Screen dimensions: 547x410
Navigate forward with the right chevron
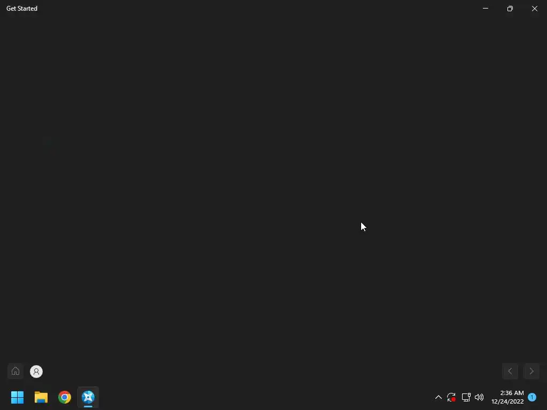click(x=532, y=372)
